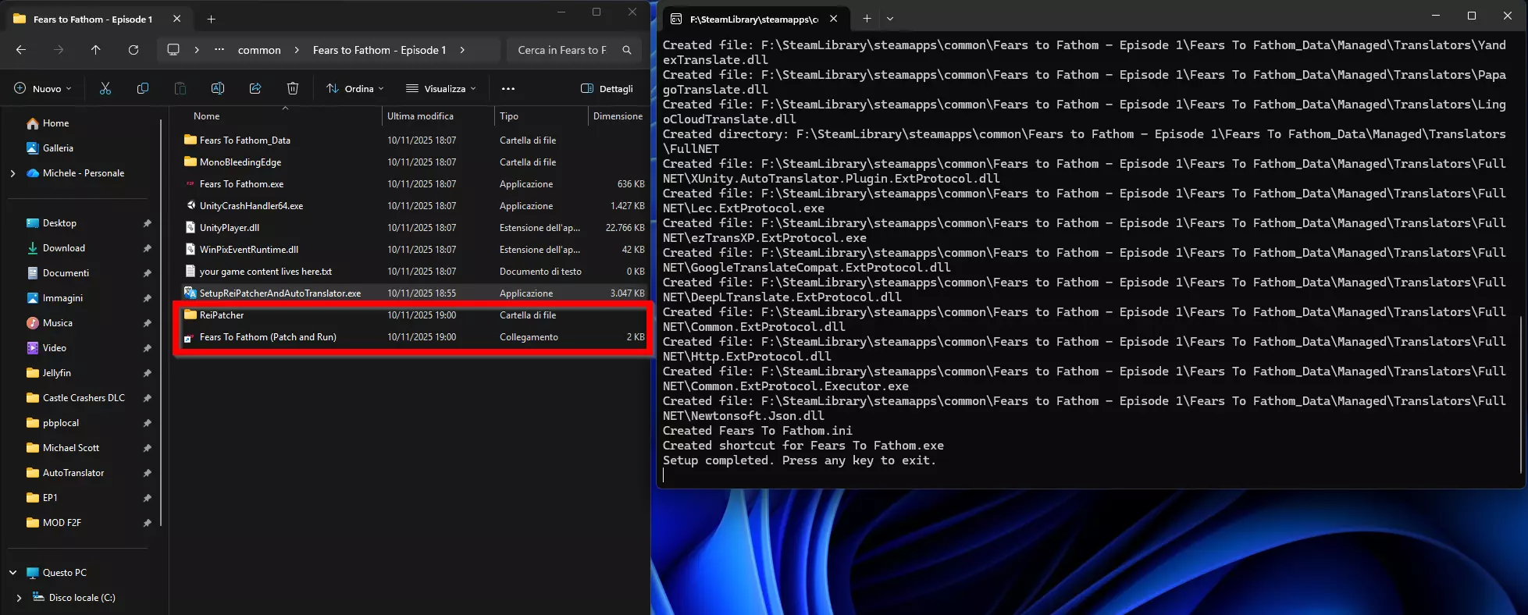Expand chevron after common breadcrumb

(x=297, y=50)
